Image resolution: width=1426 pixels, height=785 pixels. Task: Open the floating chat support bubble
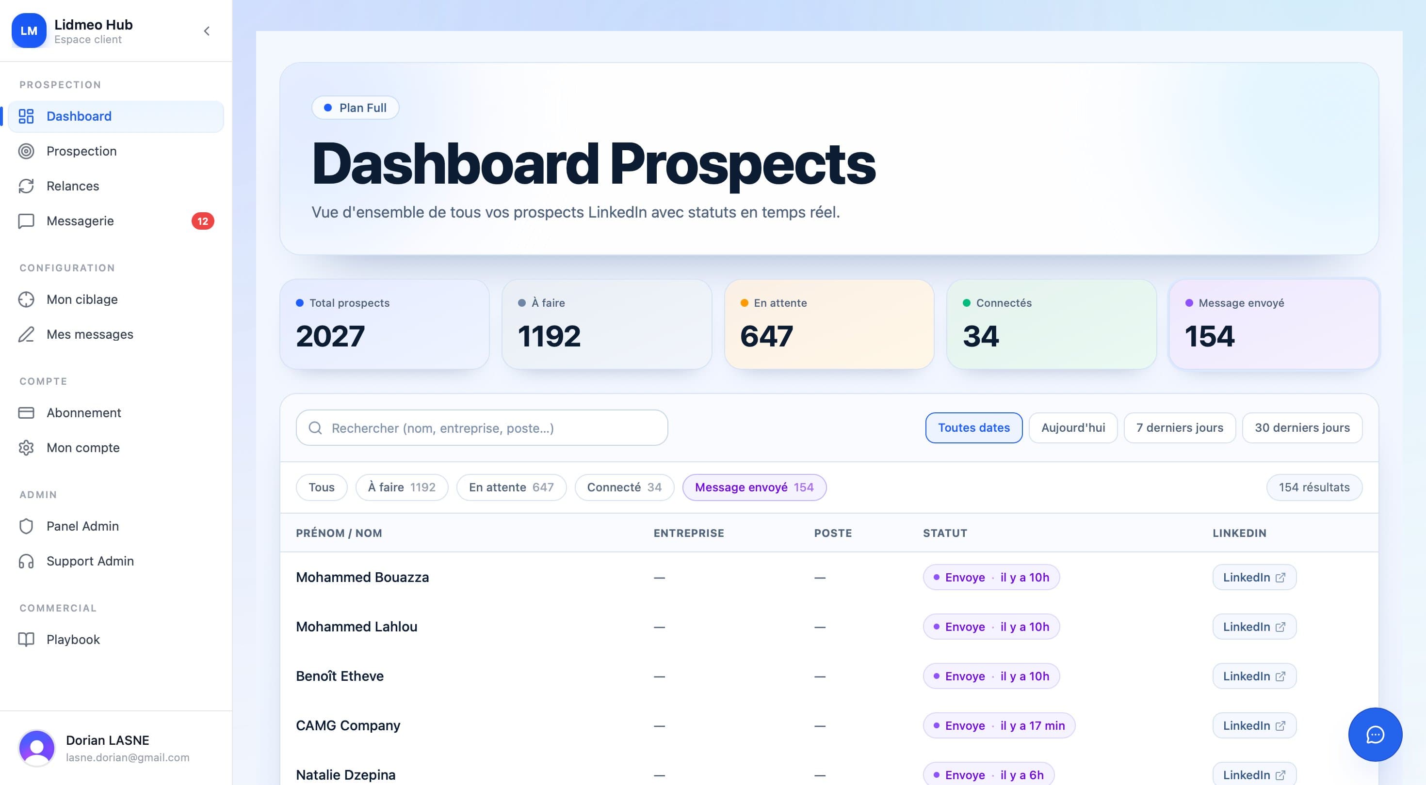click(x=1375, y=735)
